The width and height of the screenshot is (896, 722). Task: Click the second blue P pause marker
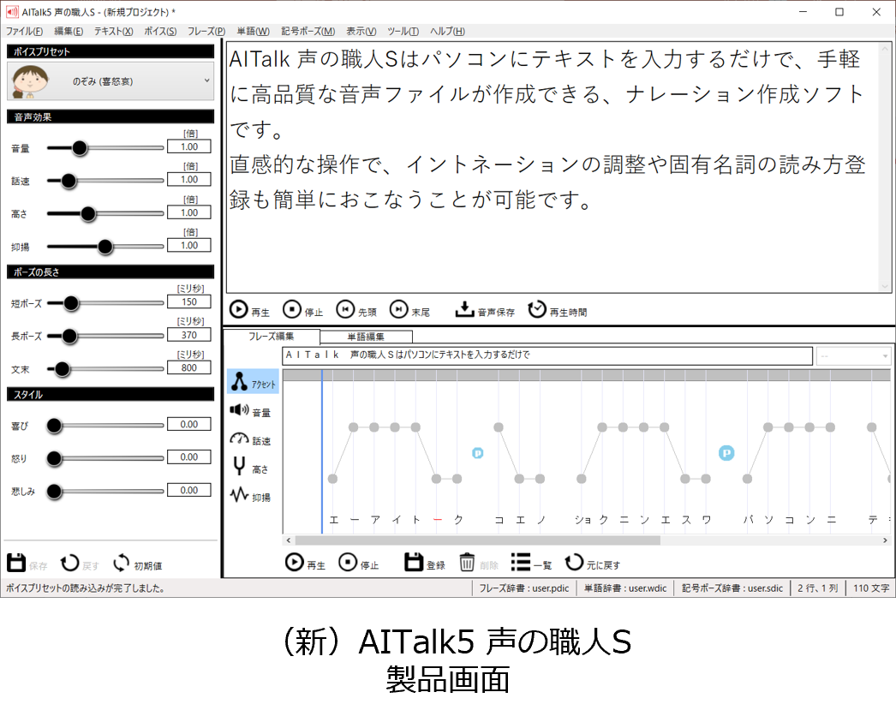(x=726, y=453)
